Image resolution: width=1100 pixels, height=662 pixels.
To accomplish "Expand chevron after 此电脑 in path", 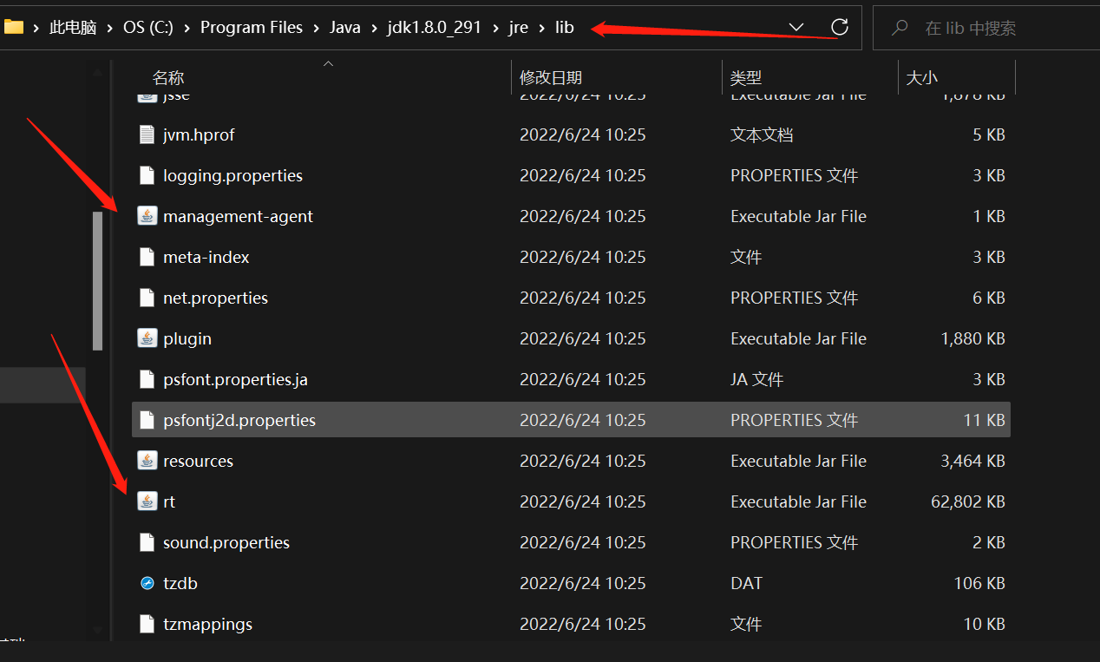I will [x=111, y=28].
